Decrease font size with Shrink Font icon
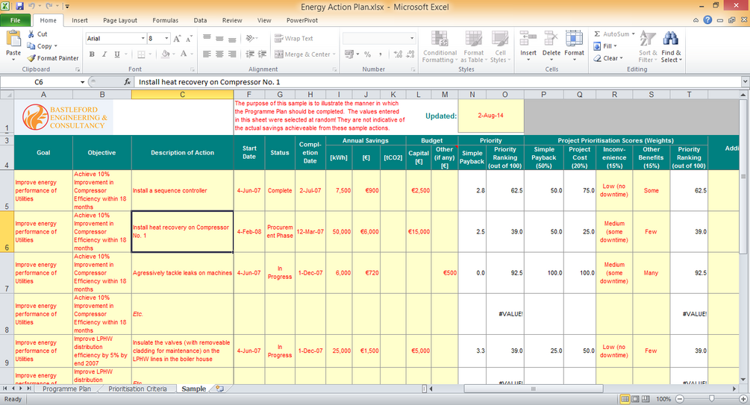This screenshot has width=750, height=405. (x=189, y=39)
